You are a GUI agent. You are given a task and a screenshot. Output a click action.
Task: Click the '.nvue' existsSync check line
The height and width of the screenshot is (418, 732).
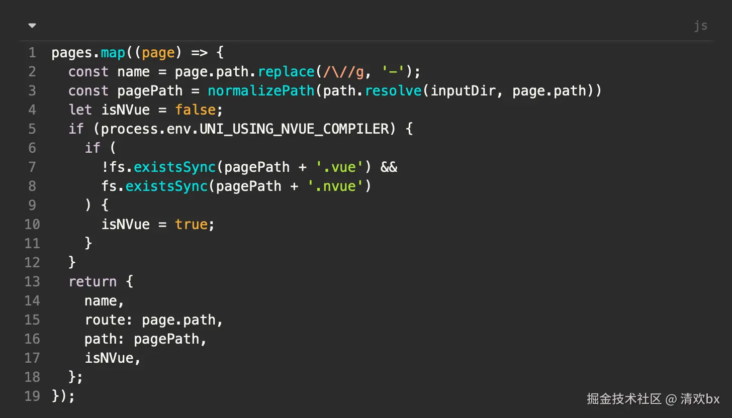click(236, 186)
